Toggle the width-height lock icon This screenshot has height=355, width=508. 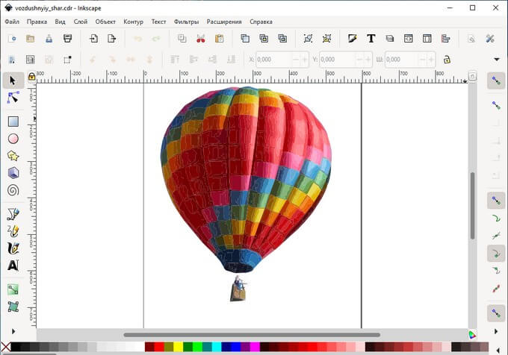coord(447,60)
